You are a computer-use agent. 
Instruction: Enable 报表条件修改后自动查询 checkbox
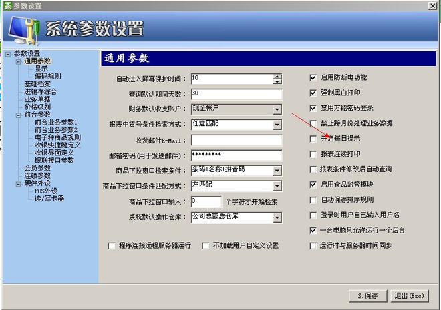click(313, 169)
